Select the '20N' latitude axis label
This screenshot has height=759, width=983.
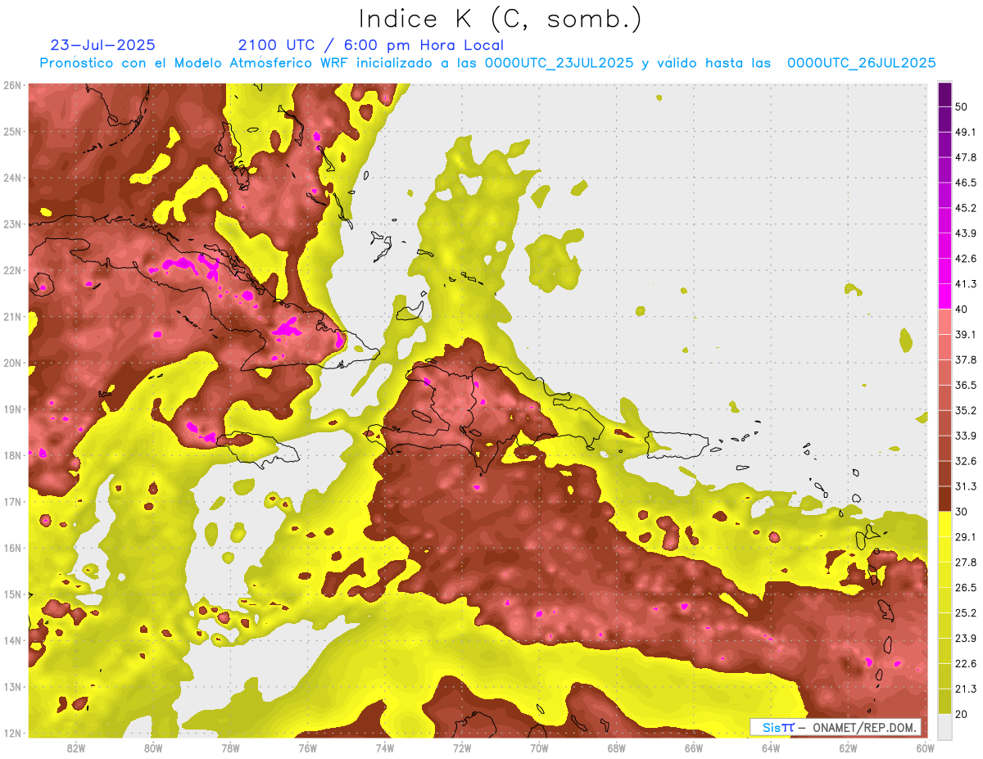[12, 363]
